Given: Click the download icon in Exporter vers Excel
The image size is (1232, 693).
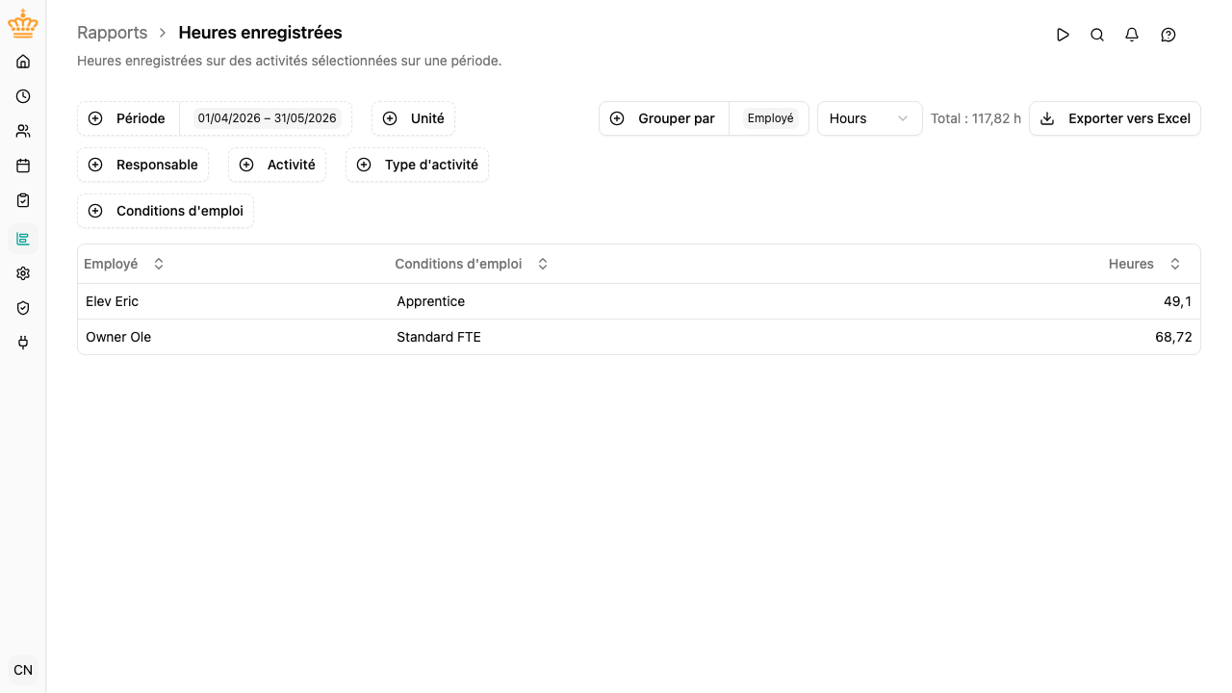Looking at the screenshot, I should pos(1048,118).
